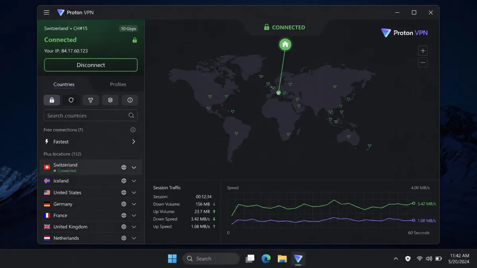Image resolution: width=477 pixels, height=268 pixels.
Task: Click the green home marker on map
Action: [285, 44]
